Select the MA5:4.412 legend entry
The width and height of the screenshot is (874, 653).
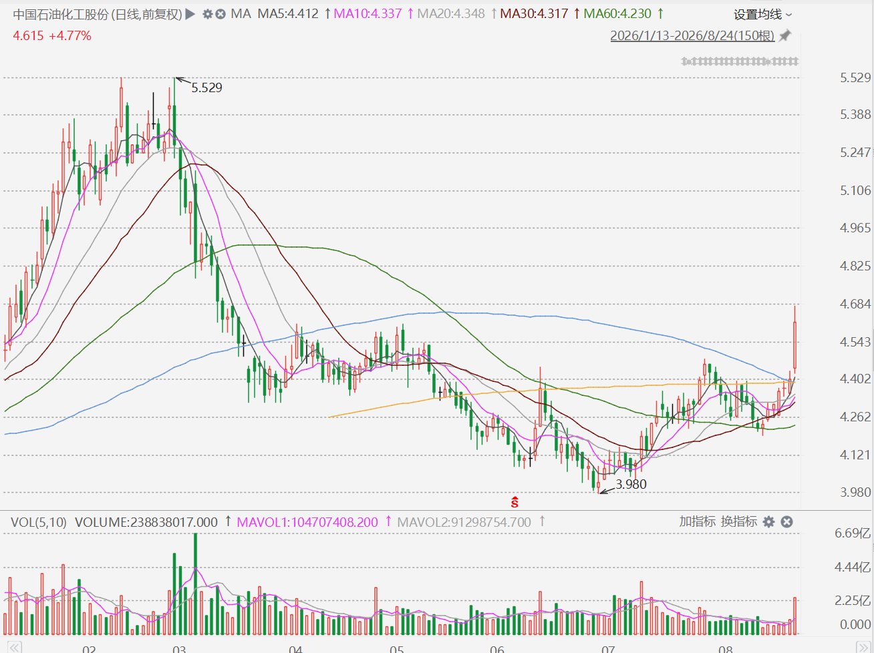click(288, 13)
